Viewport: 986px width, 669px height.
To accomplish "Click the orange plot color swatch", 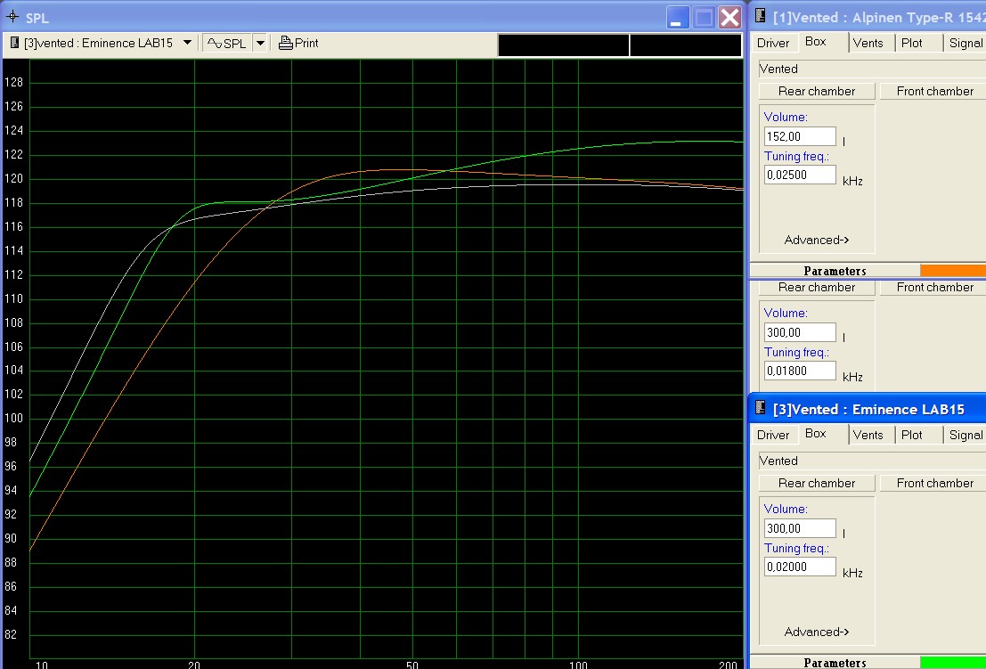I will click(952, 271).
